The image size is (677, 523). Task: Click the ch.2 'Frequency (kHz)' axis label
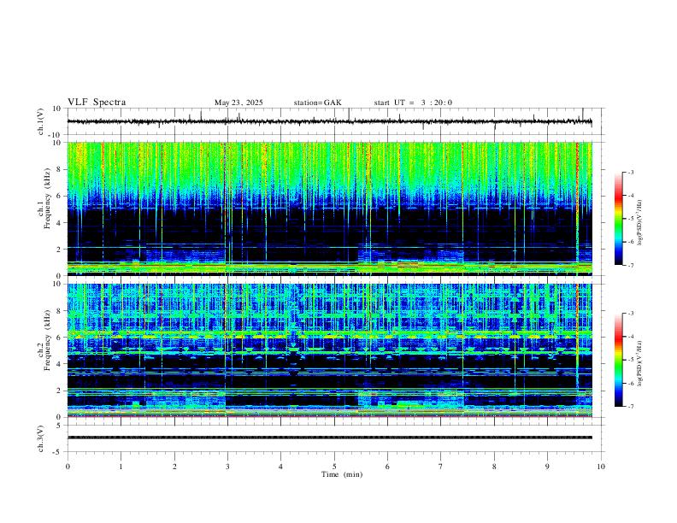[x=48, y=342]
